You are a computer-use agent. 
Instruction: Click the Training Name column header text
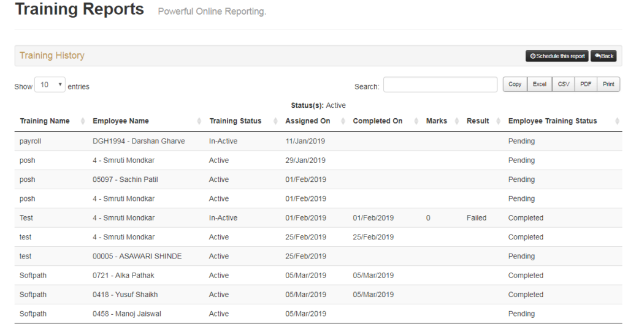[44, 121]
